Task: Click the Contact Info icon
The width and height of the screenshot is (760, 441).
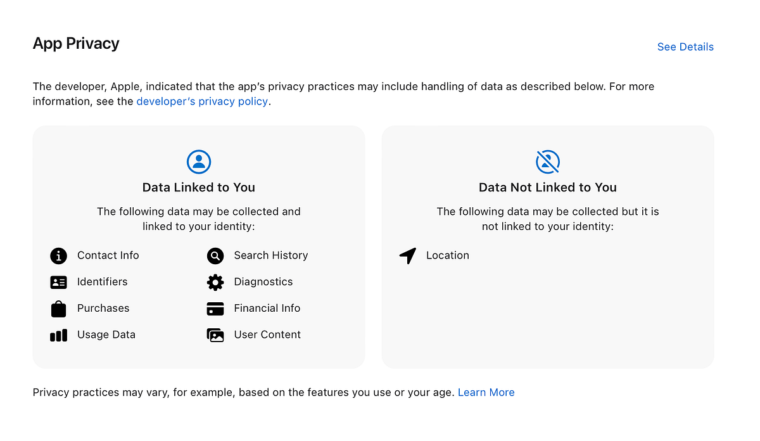Action: click(58, 255)
